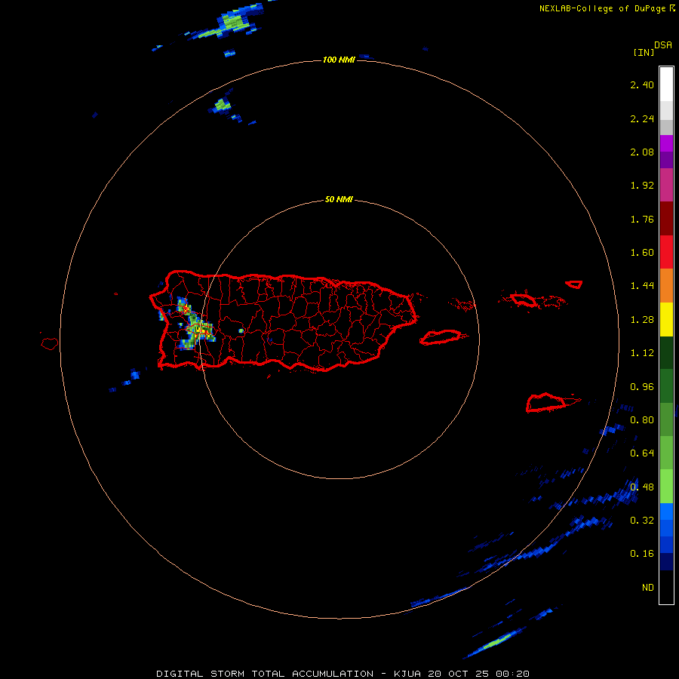Viewport: 679px width, 679px height.
Task: Click the 1.60 legend value
Action: (642, 253)
